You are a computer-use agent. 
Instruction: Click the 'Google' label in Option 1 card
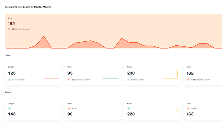pyautogui.click(x=11, y=67)
